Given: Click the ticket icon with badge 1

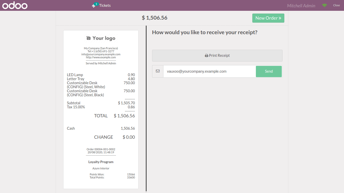Looking at the screenshot, I should [95, 5].
